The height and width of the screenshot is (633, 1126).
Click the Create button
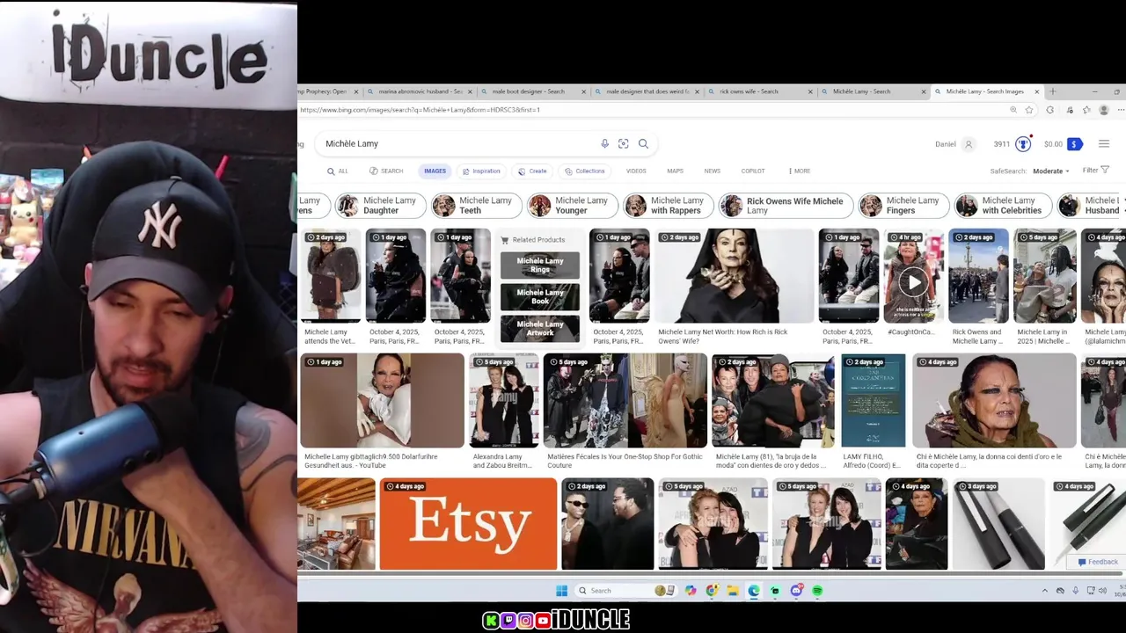coord(532,171)
